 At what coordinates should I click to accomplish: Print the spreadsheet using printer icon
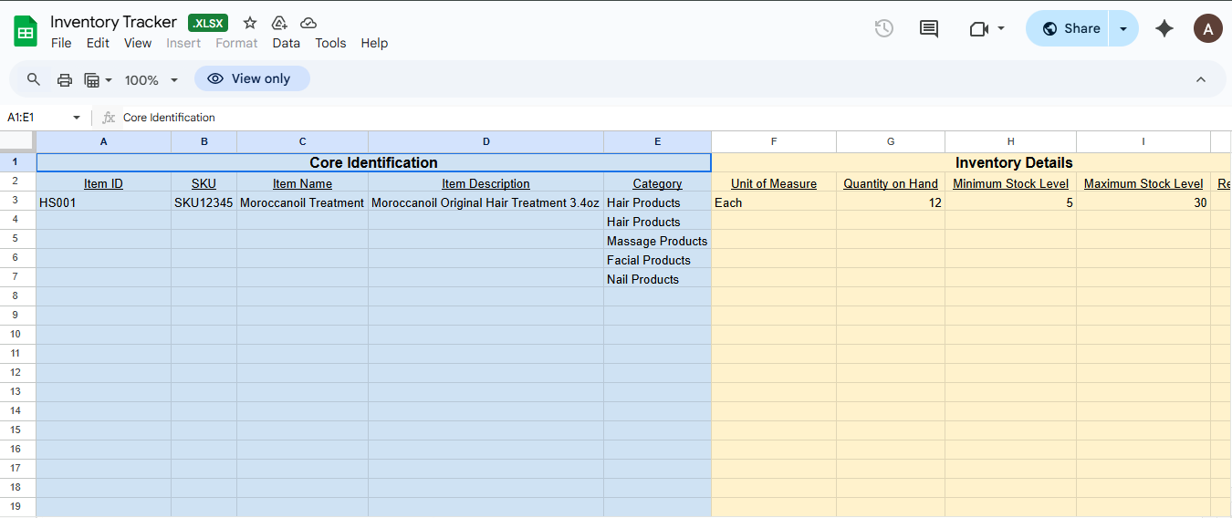pos(65,79)
